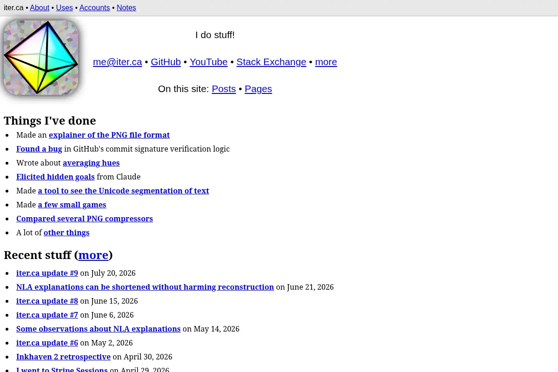Open iter.ca update #7 post

pyautogui.click(x=47, y=315)
